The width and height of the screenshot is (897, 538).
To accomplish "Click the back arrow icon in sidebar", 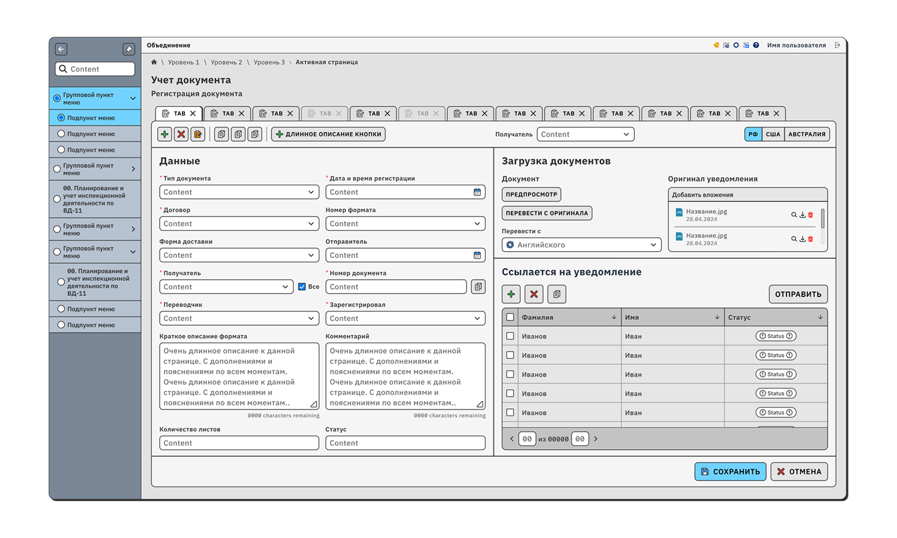I will [61, 50].
